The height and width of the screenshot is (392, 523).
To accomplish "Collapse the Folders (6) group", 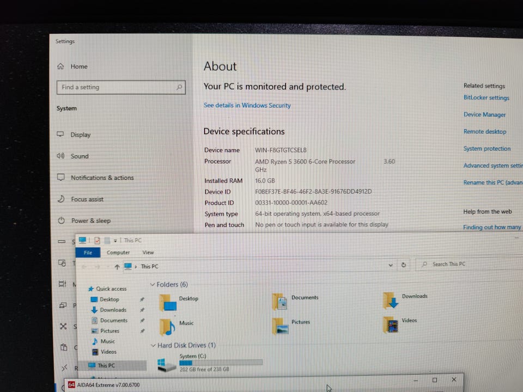I will (x=153, y=284).
